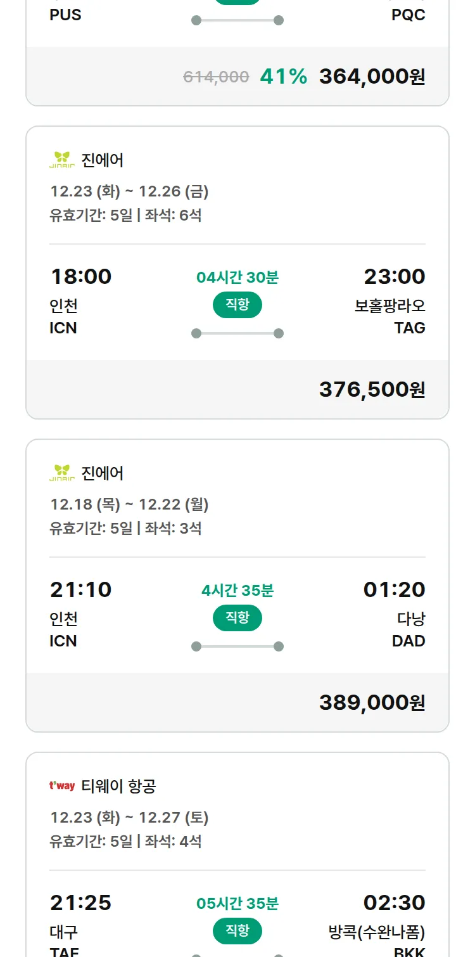Click the 41% discount label

click(283, 77)
